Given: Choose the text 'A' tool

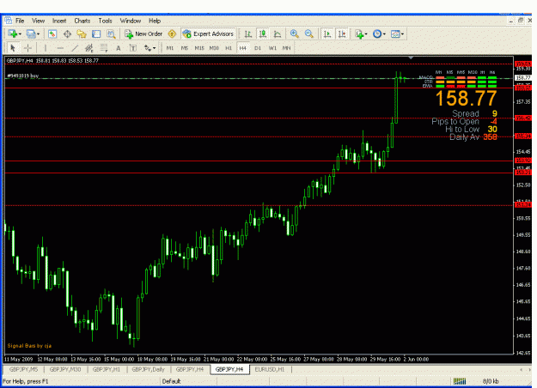Looking at the screenshot, I should (x=119, y=48).
